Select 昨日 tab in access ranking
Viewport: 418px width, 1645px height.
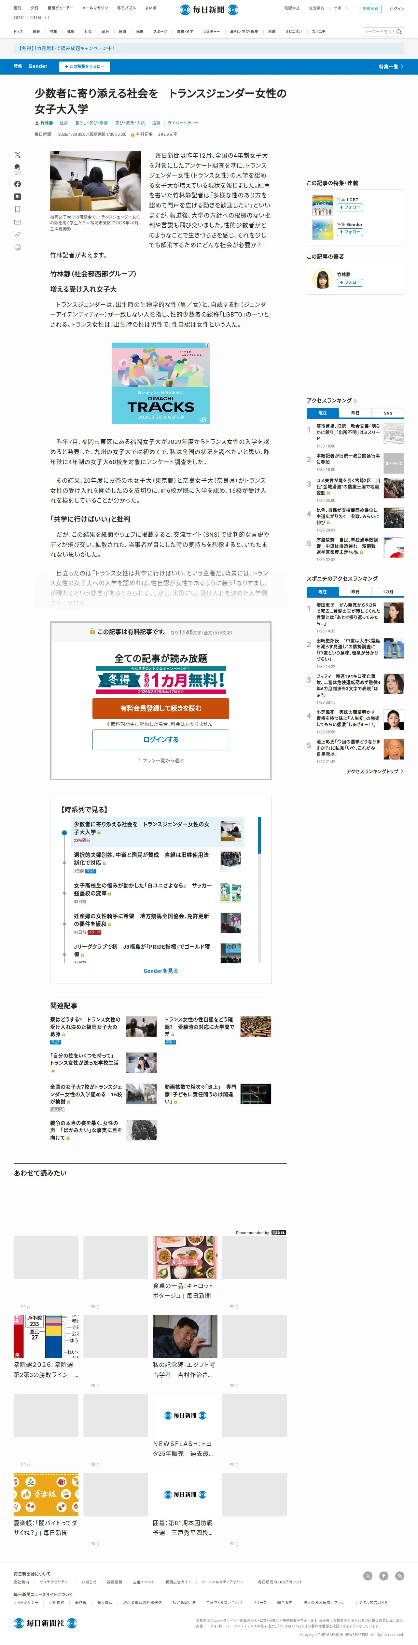(x=355, y=413)
